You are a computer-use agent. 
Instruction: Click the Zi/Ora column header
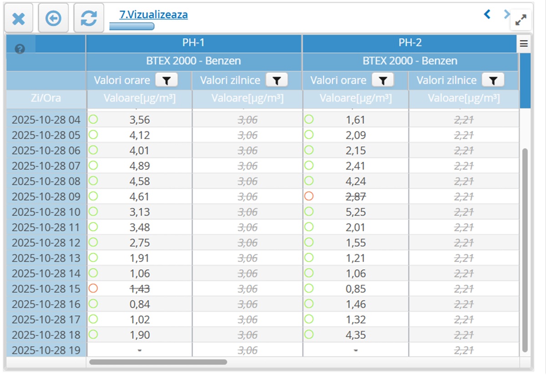pos(46,98)
